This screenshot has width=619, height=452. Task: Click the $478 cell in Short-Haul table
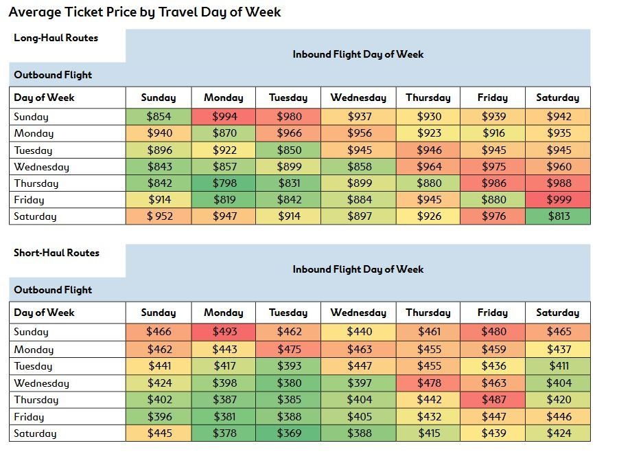pyautogui.click(x=428, y=383)
